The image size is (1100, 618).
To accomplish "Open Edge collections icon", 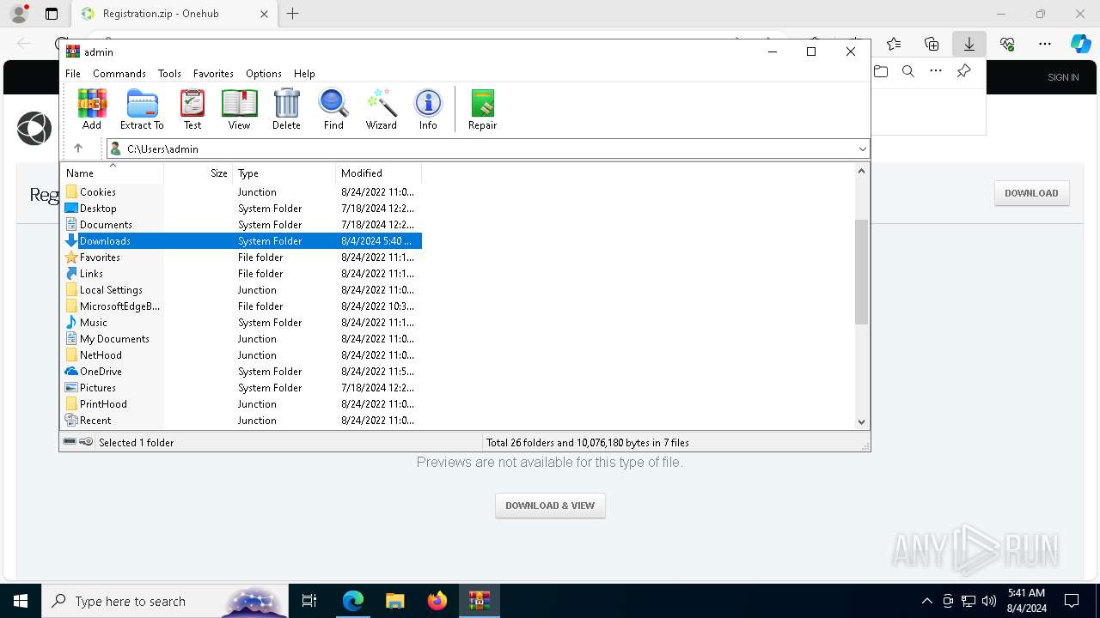I will pyautogui.click(x=932, y=44).
